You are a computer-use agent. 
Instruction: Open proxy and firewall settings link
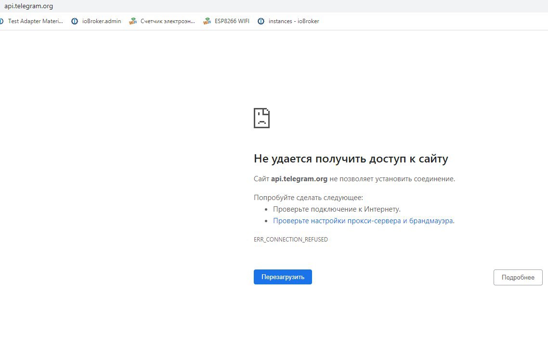363,221
